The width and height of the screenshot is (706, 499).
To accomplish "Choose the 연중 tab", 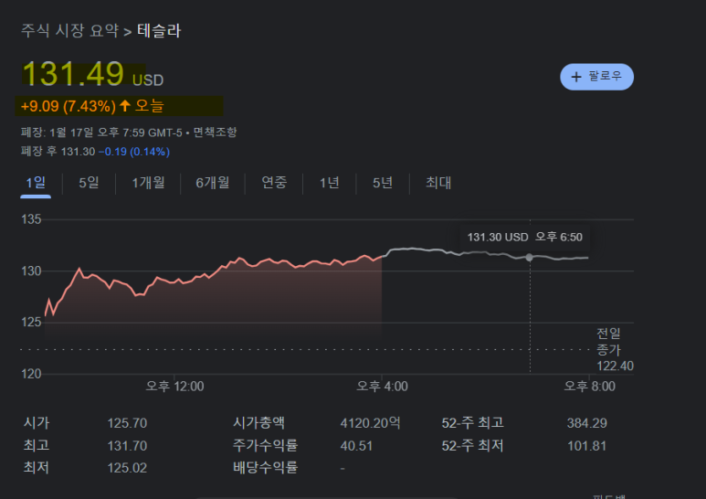I will pyautogui.click(x=274, y=183).
